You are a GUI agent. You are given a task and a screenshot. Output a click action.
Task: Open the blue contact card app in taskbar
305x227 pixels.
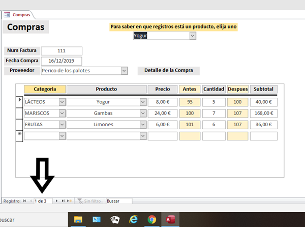click(x=97, y=219)
